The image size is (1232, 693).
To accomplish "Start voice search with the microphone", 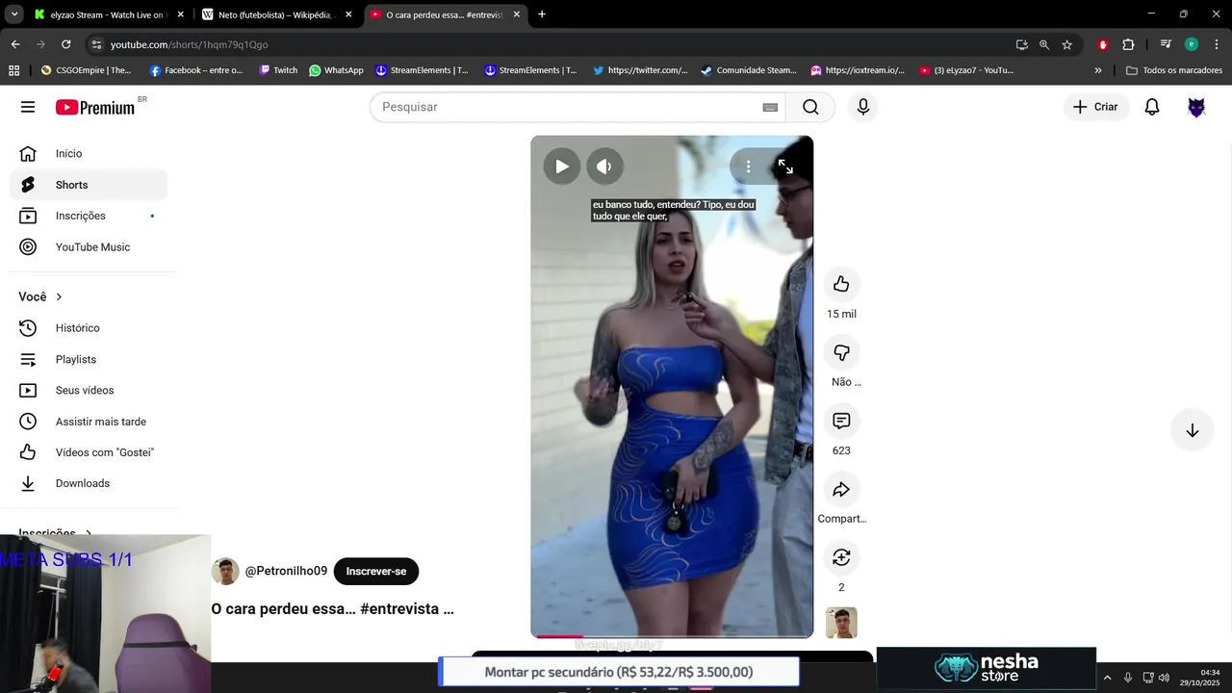I will point(863,107).
